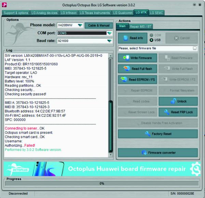Screen dimensions: 205x198
Task: Click the Firmware converter icon
Action: (x=144, y=153)
